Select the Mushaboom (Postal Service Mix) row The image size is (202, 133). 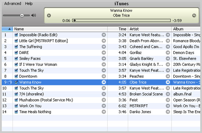(x=101, y=100)
